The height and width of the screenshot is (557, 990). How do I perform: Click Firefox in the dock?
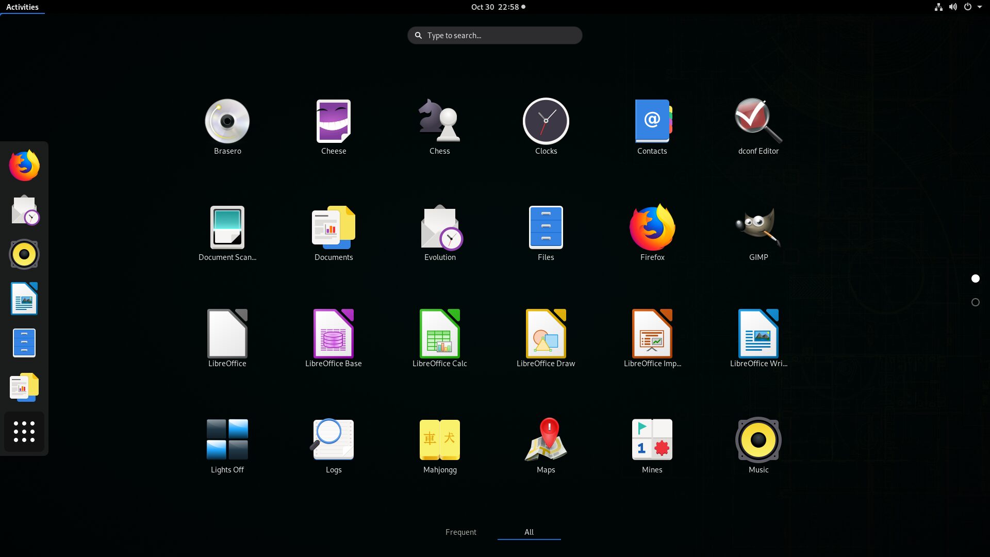pos(24,166)
